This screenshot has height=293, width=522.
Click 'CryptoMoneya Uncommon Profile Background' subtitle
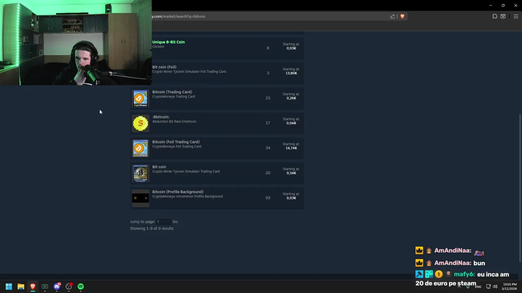pos(188,196)
